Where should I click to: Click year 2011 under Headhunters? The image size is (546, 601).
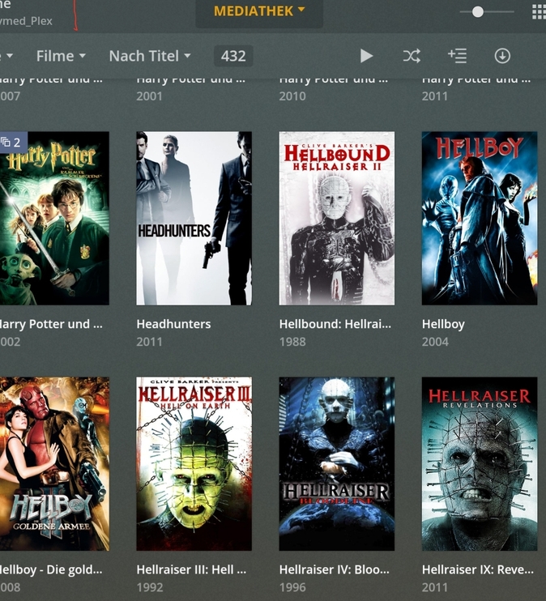150,342
